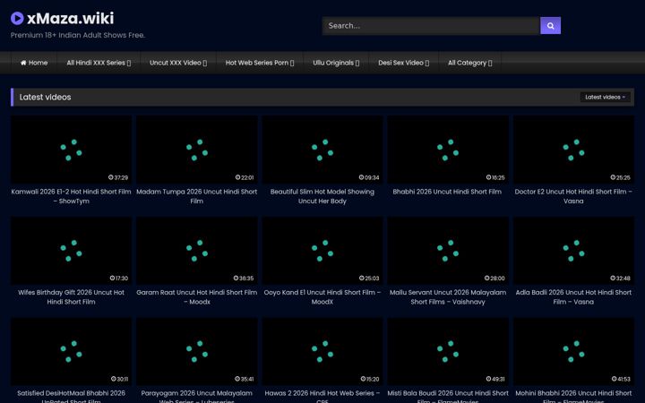Click the video thumbnail with duration 16:25
This screenshot has width=645, height=403.
(x=448, y=150)
